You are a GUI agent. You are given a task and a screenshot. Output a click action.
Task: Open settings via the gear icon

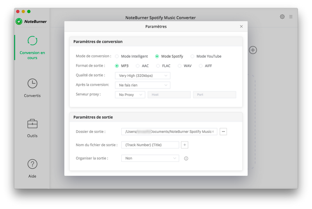[282, 17]
